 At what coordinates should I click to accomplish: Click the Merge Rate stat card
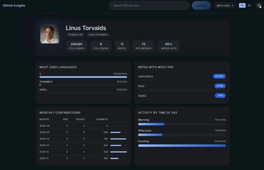point(169,46)
